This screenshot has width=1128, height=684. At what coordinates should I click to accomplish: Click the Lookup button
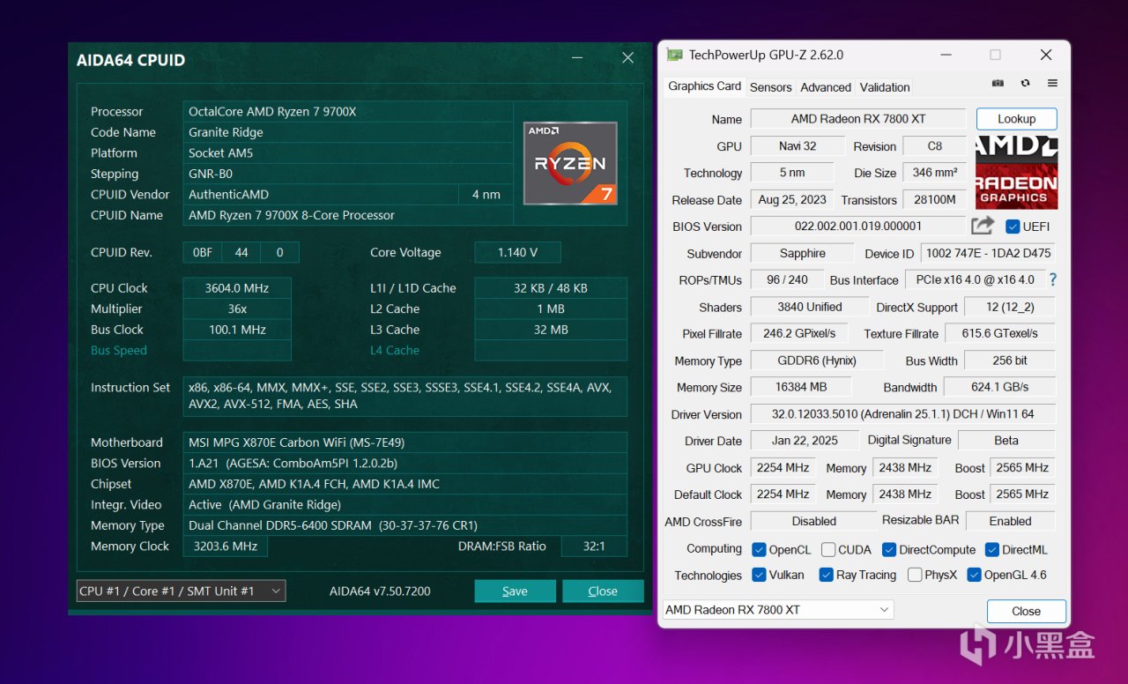pyautogui.click(x=1016, y=119)
